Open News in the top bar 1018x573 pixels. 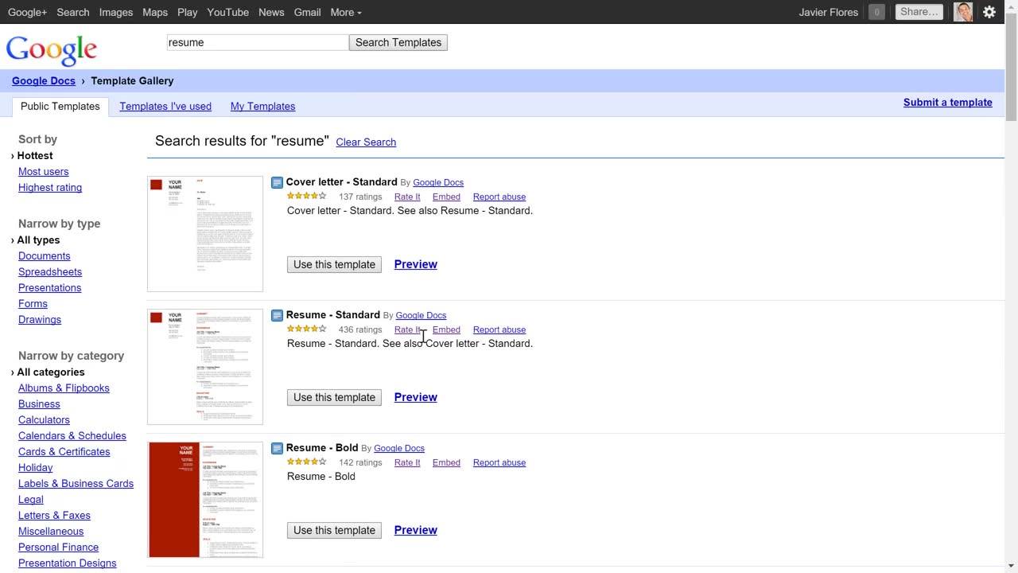[x=271, y=12]
